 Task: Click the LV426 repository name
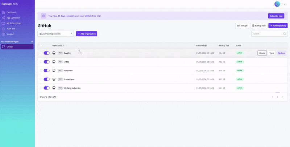coord(66,62)
